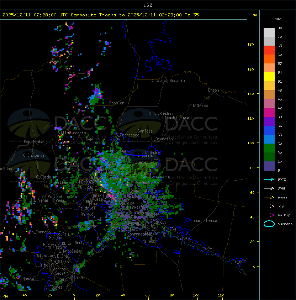Click the '180' km mark on right axis
The height and width of the screenshot is (300, 296).
coord(250,45)
